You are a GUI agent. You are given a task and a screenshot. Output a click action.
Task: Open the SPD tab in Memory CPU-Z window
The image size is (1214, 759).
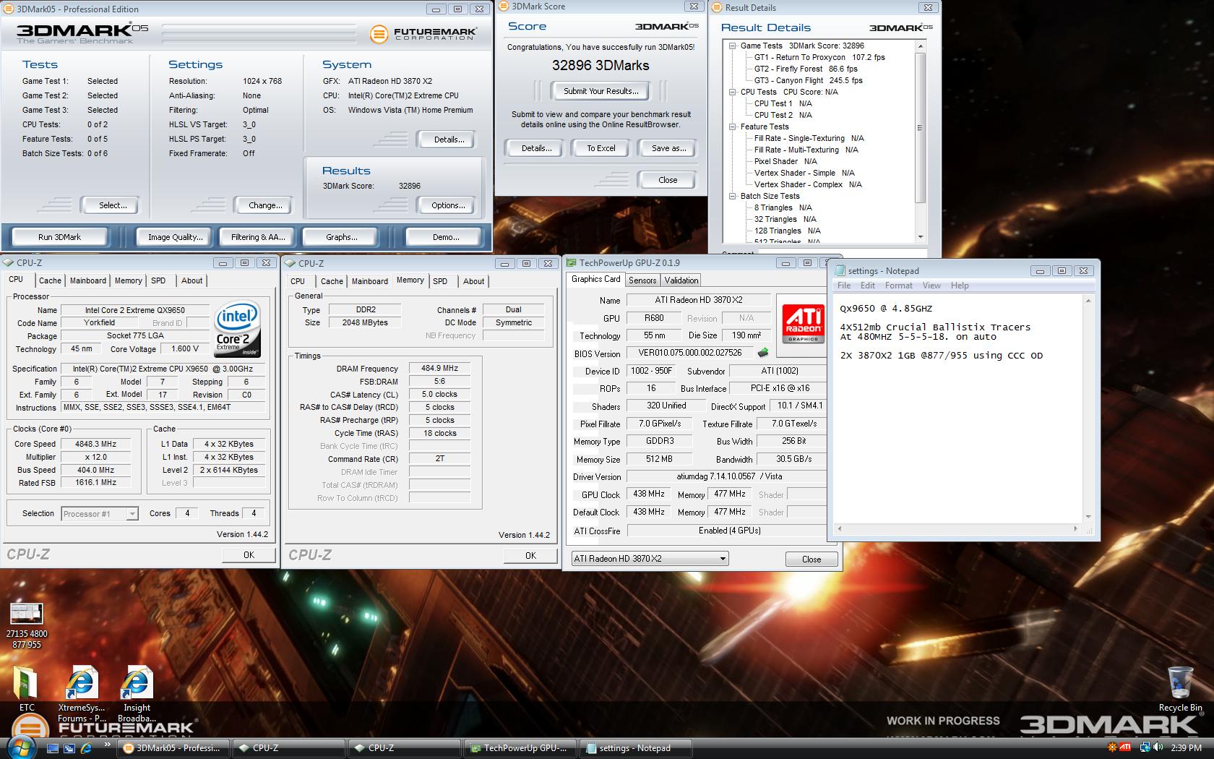pos(440,281)
